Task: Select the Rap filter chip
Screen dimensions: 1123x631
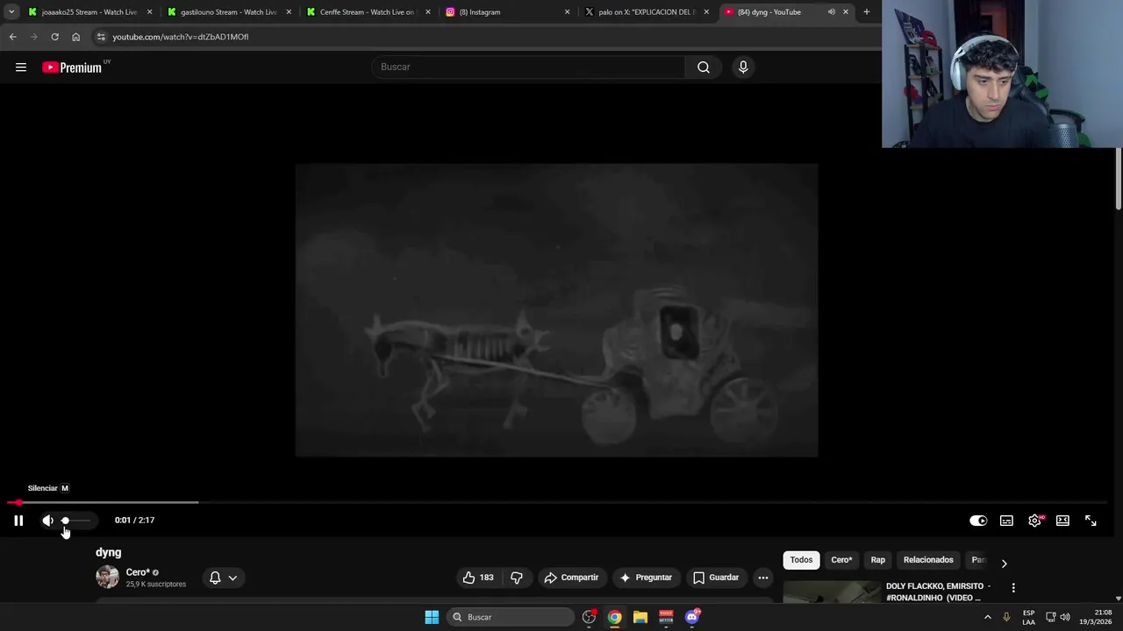Action: click(878, 560)
